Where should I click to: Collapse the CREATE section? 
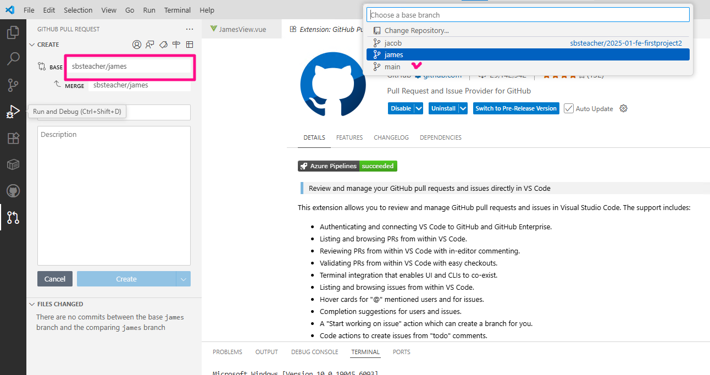click(32, 45)
